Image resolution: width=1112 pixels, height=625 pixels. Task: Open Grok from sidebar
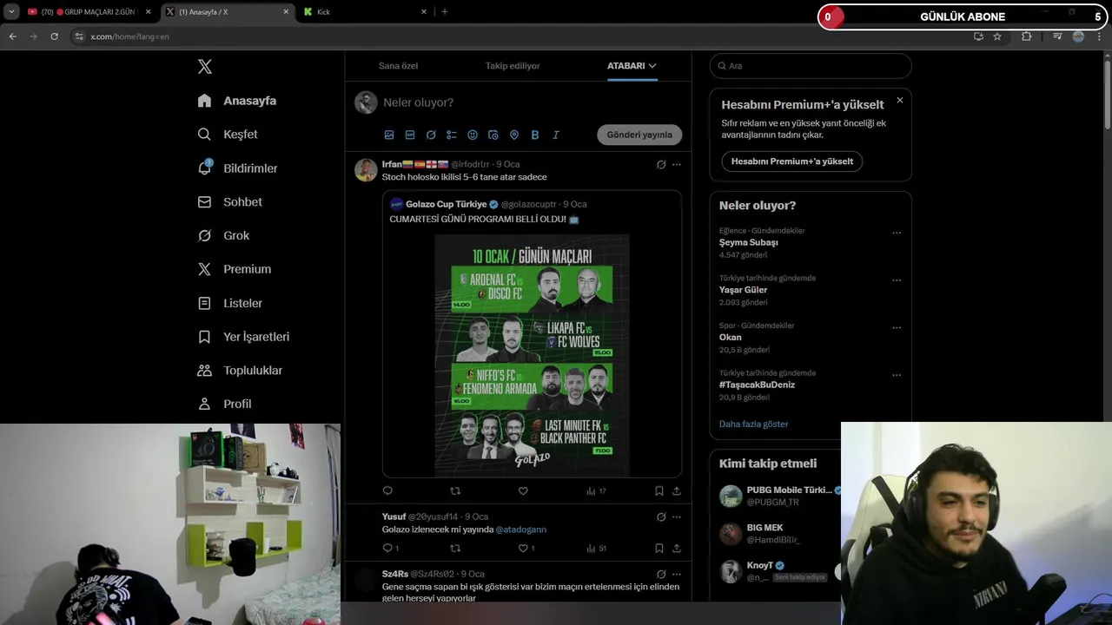coord(223,235)
